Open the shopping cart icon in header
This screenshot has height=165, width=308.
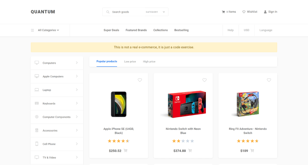click(x=224, y=12)
